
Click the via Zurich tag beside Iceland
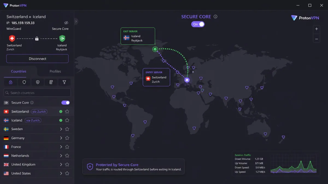click(x=33, y=120)
